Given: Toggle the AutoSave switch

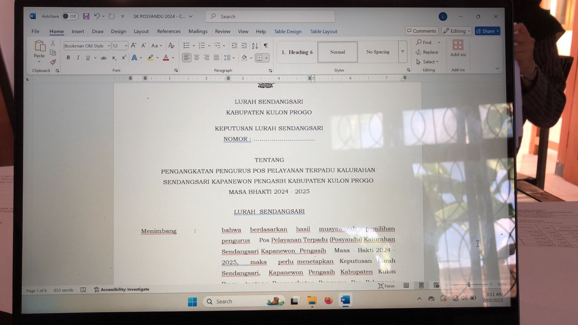Looking at the screenshot, I should [70, 16].
